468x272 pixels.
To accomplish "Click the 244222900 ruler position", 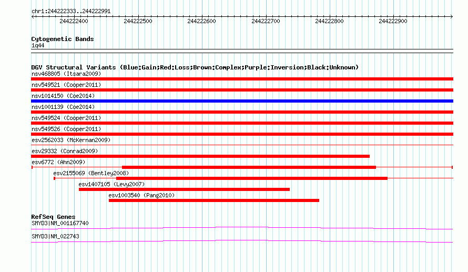I will 393,21.
